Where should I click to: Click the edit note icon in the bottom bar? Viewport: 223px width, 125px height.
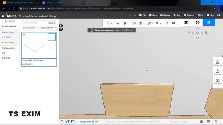(216, 122)
